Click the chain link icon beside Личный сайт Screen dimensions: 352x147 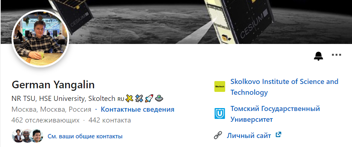click(x=218, y=135)
